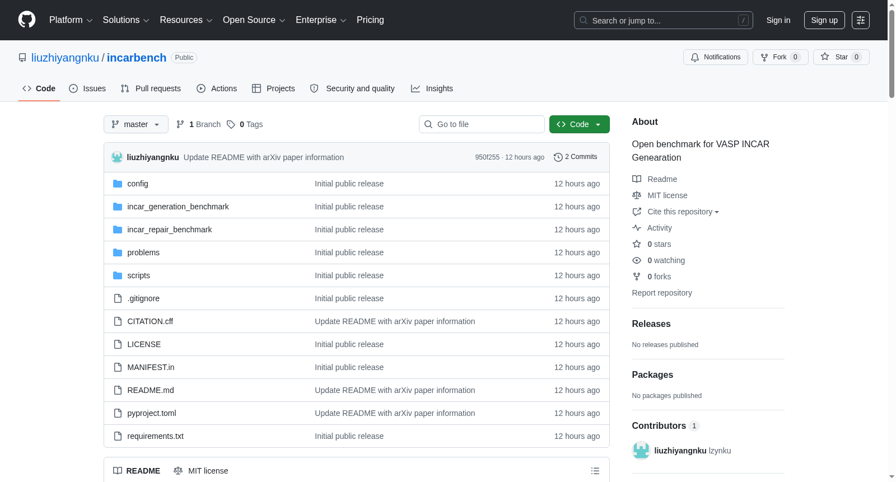Click the incar_repair_benchmark folder icon
The width and height of the screenshot is (896, 482).
118,230
